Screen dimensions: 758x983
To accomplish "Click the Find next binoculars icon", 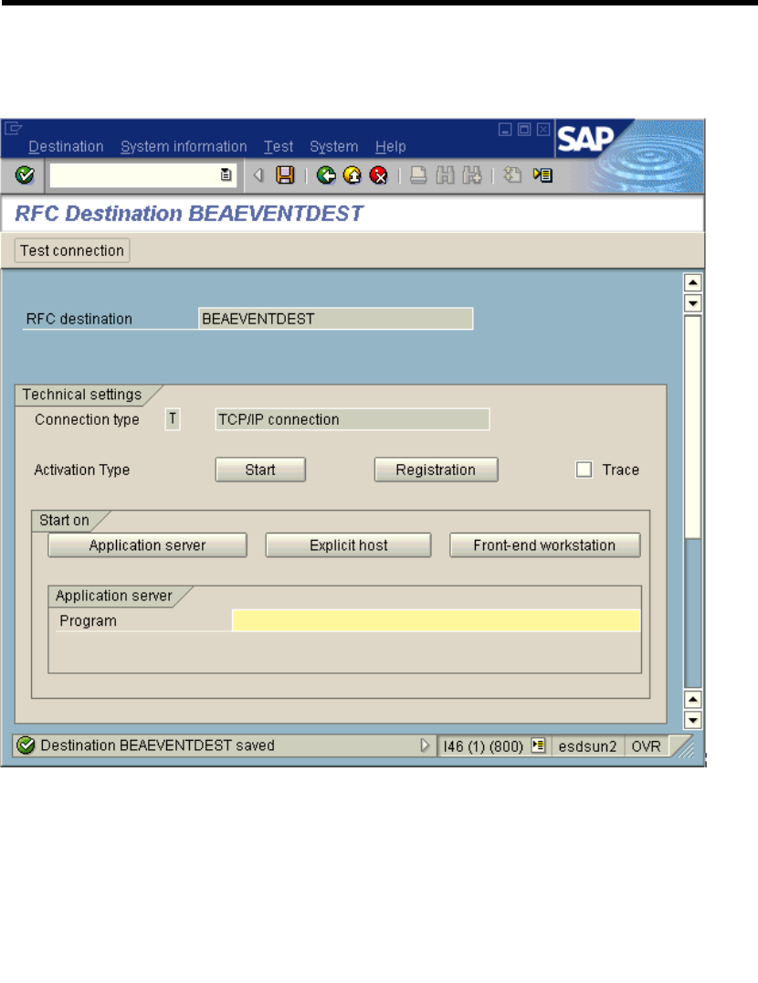I will (472, 174).
